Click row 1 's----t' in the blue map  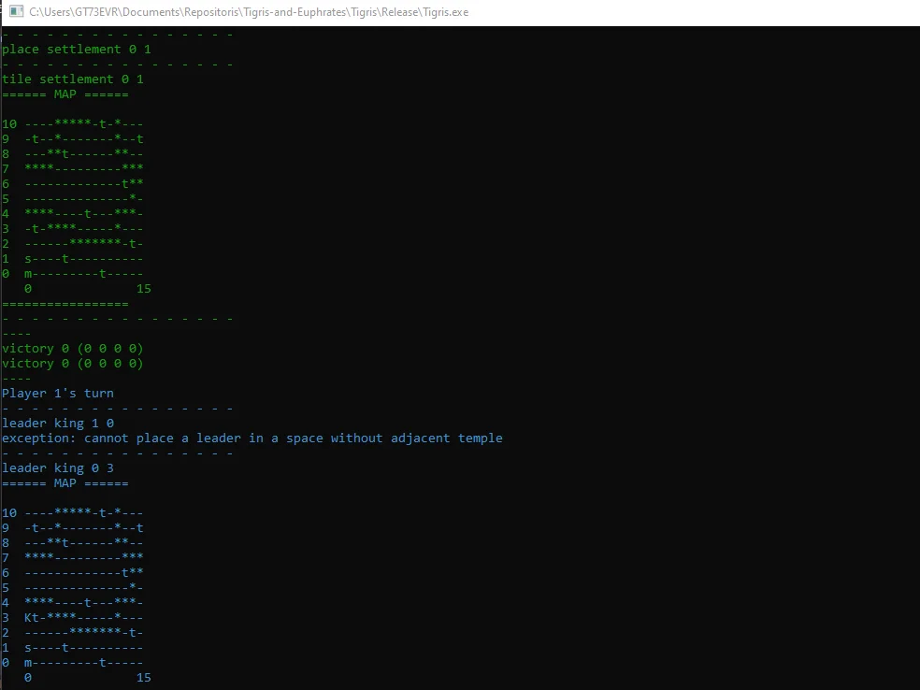pyautogui.click(x=73, y=647)
